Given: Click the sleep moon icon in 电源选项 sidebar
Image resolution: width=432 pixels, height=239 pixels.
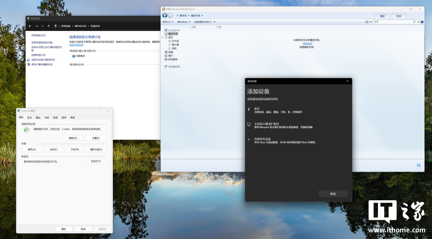Looking at the screenshot, I should pyautogui.click(x=28, y=65).
